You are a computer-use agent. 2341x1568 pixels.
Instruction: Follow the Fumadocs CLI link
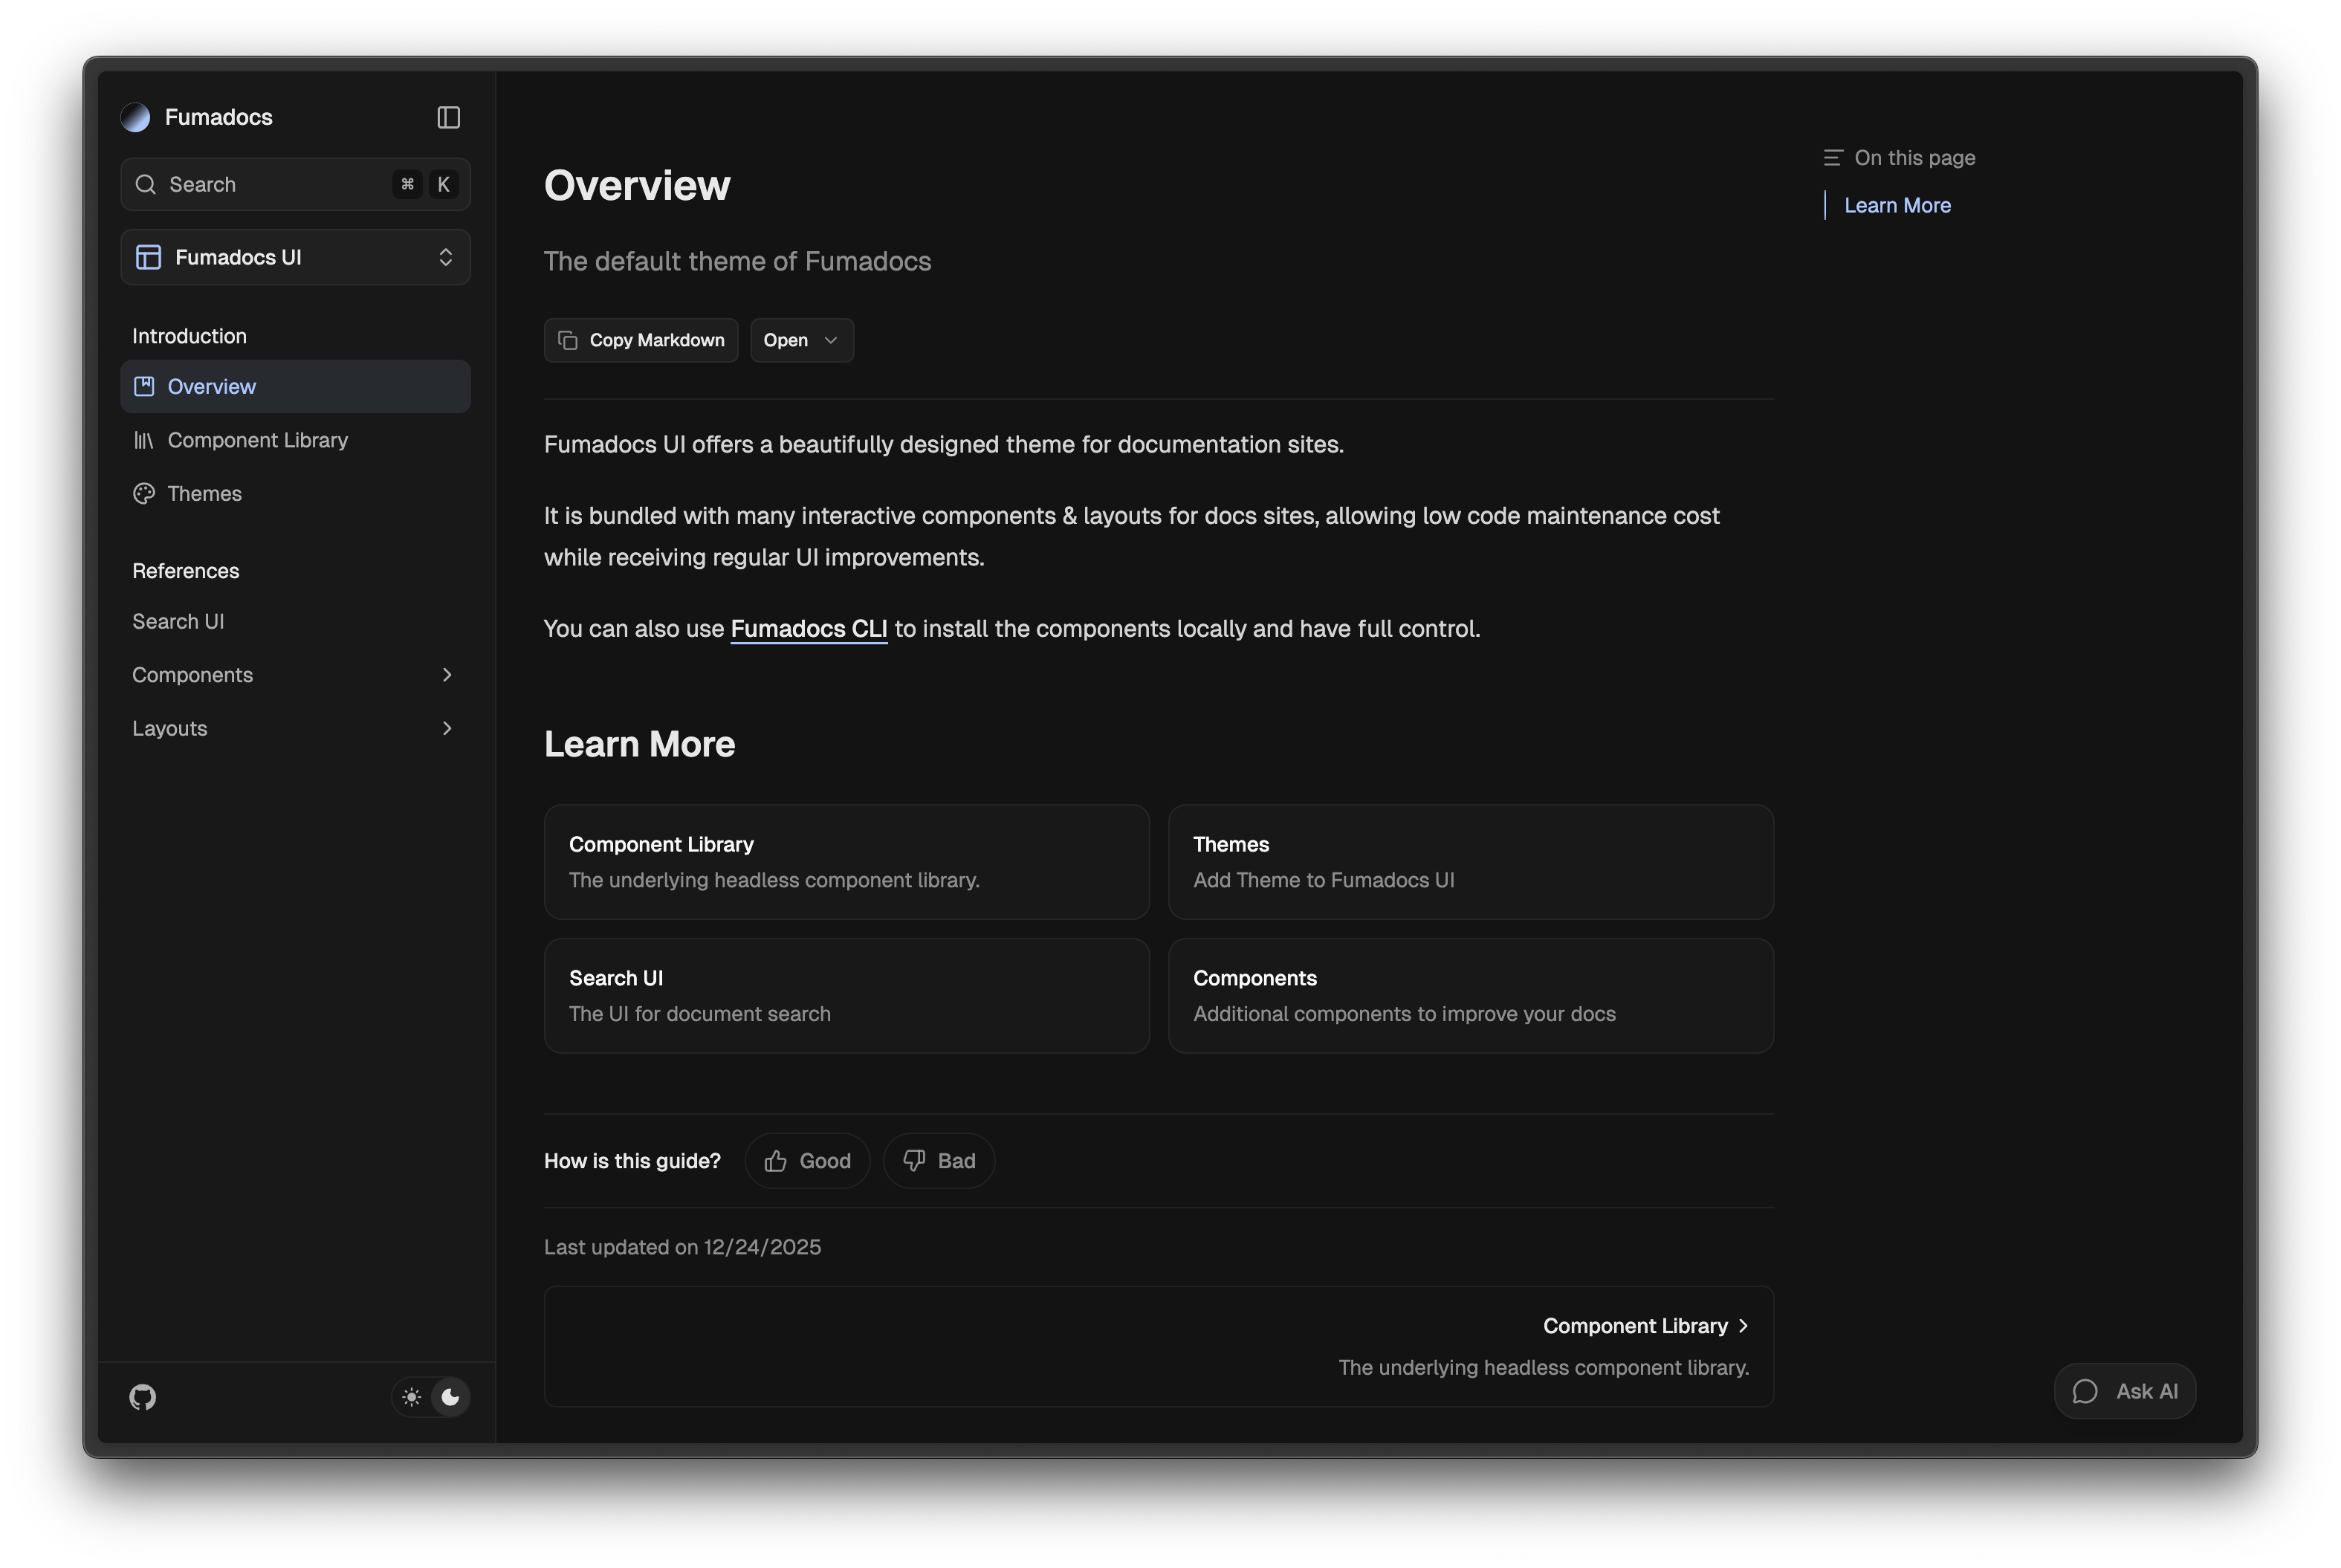[808, 628]
